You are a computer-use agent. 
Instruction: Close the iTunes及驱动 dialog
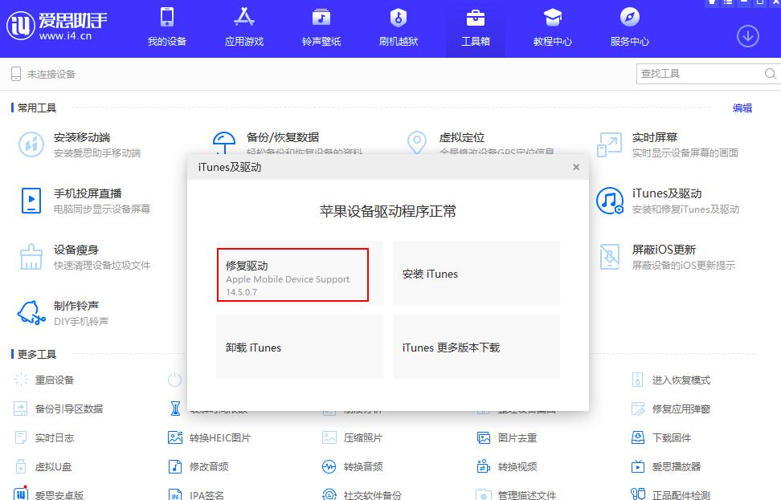pyautogui.click(x=576, y=167)
